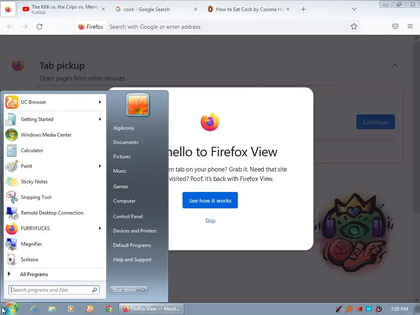Image resolution: width=420 pixels, height=315 pixels.
Task: Open Getting Started in Start menu
Action: click(54, 119)
